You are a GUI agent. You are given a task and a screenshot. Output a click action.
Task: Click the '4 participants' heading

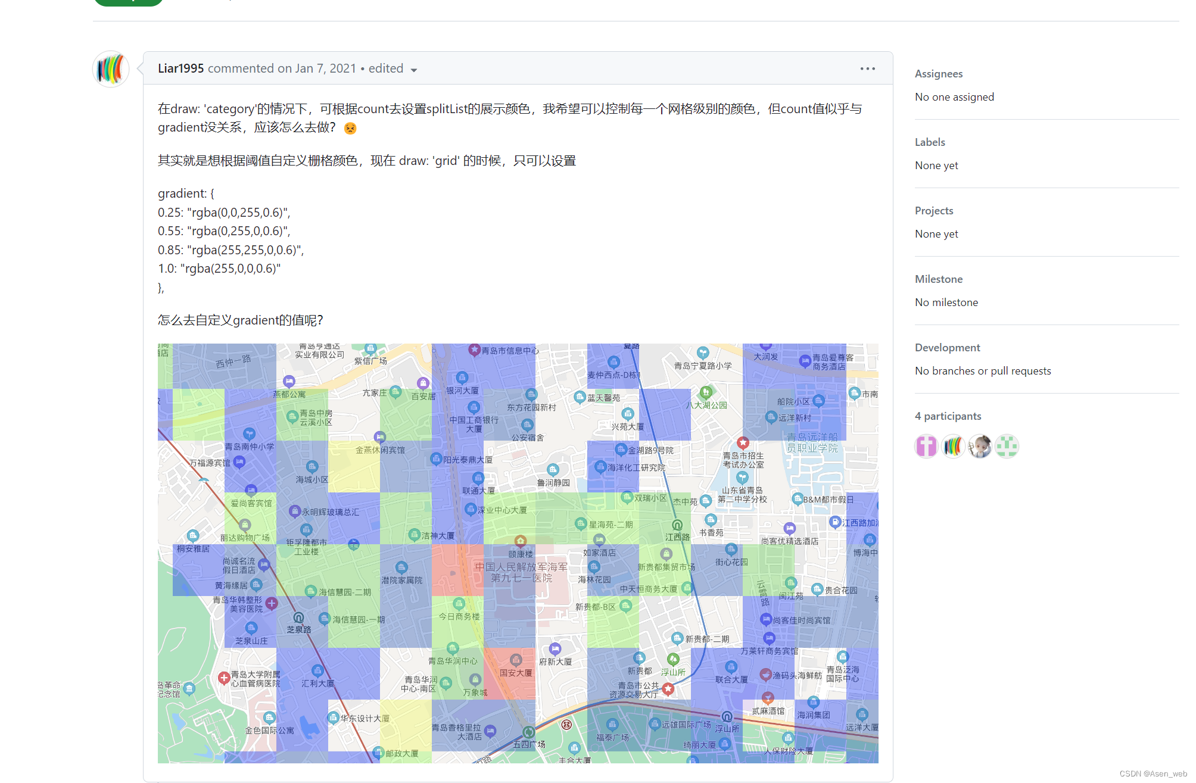click(x=948, y=416)
